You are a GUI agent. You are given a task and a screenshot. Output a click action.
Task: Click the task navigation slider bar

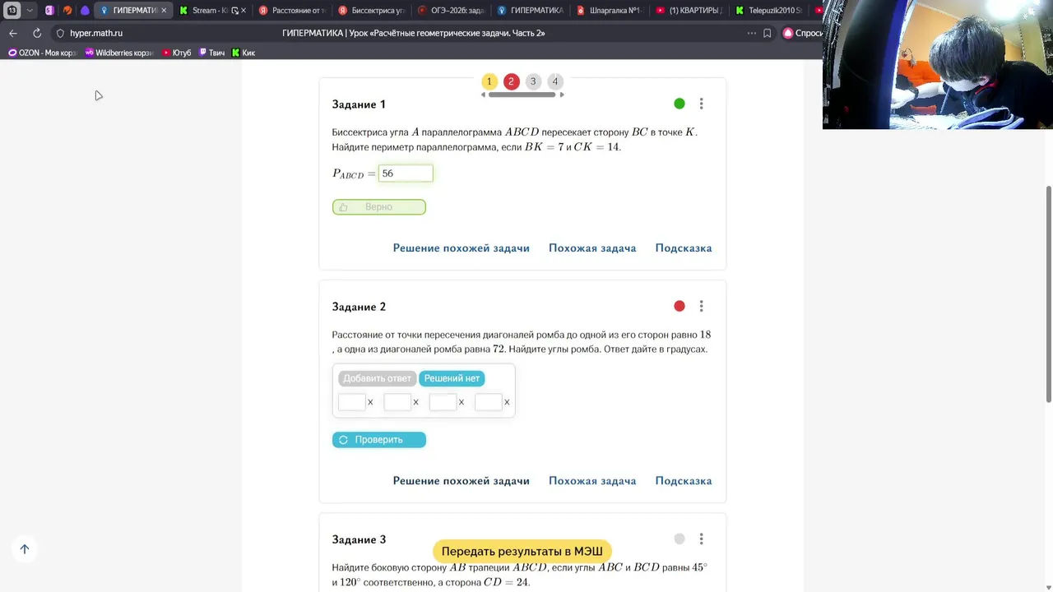tap(522, 95)
